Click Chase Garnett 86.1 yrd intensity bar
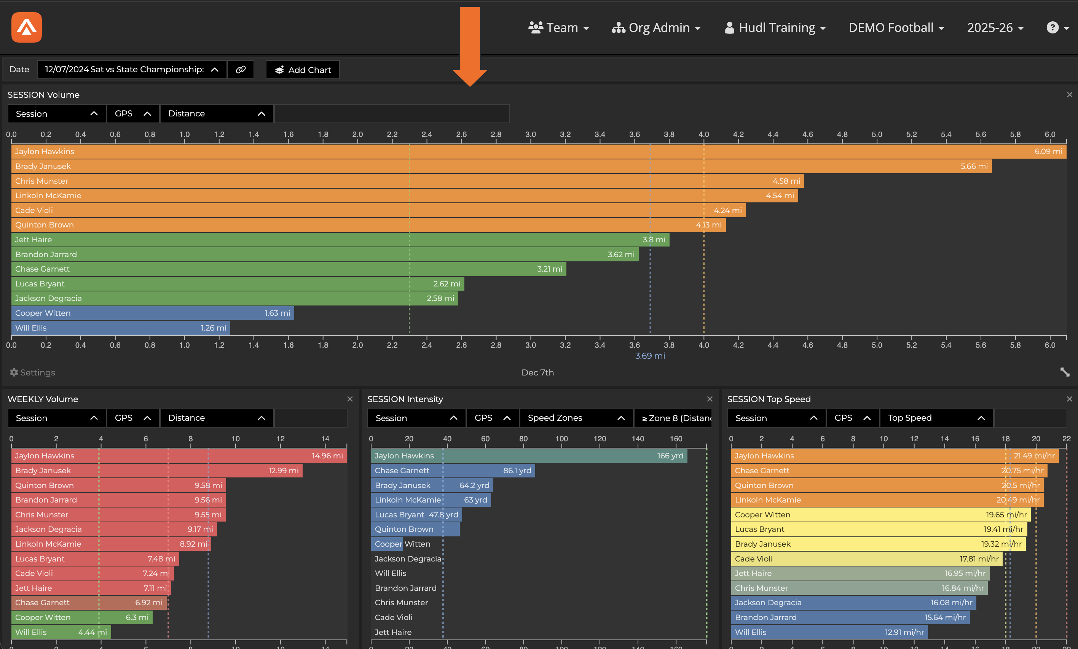Image resolution: width=1078 pixels, height=649 pixels. click(453, 471)
